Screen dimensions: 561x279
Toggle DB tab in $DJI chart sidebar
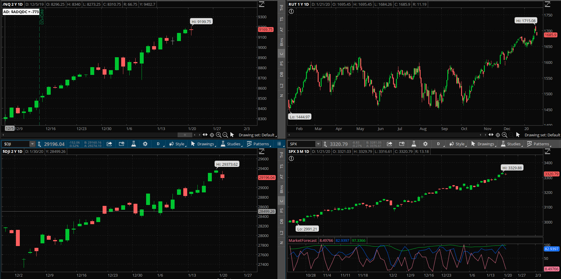coord(281,221)
